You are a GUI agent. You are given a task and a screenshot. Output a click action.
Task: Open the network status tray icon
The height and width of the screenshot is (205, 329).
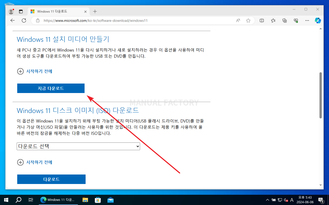(x=280, y=200)
